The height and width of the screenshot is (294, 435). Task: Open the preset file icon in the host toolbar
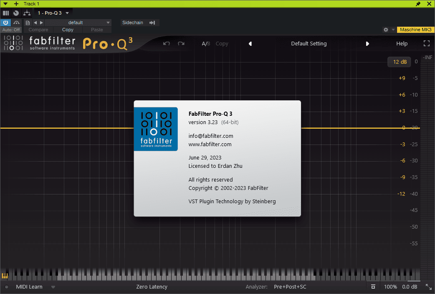click(x=27, y=22)
